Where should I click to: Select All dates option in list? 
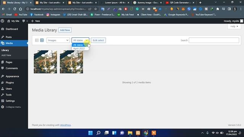point(80,45)
